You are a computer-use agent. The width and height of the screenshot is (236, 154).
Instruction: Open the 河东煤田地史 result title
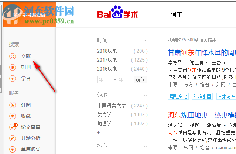[202, 115]
